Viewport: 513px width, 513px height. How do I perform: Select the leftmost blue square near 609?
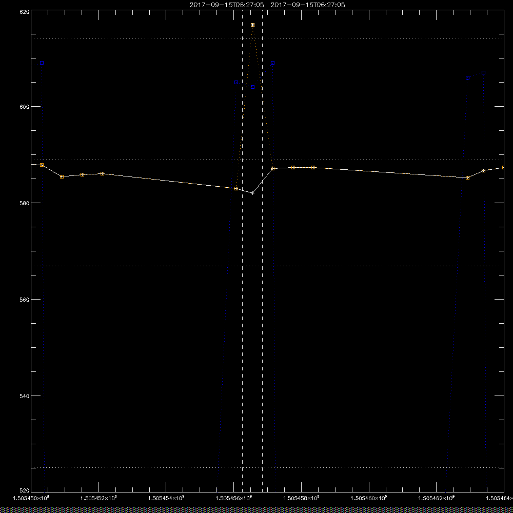[42, 63]
